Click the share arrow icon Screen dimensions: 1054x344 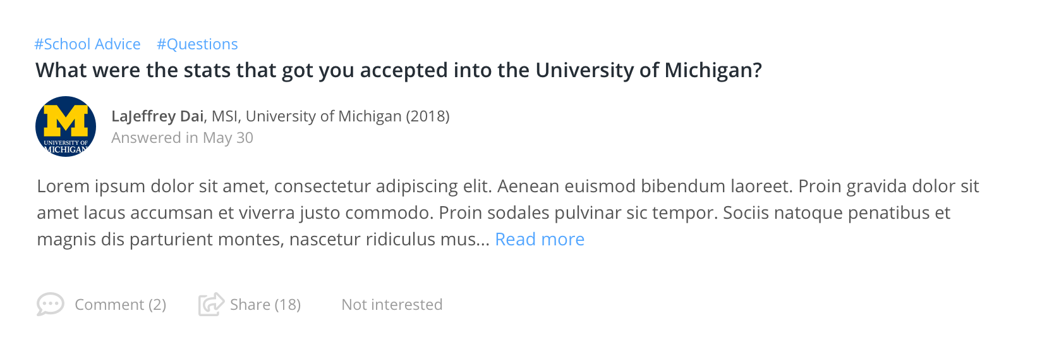click(x=211, y=304)
